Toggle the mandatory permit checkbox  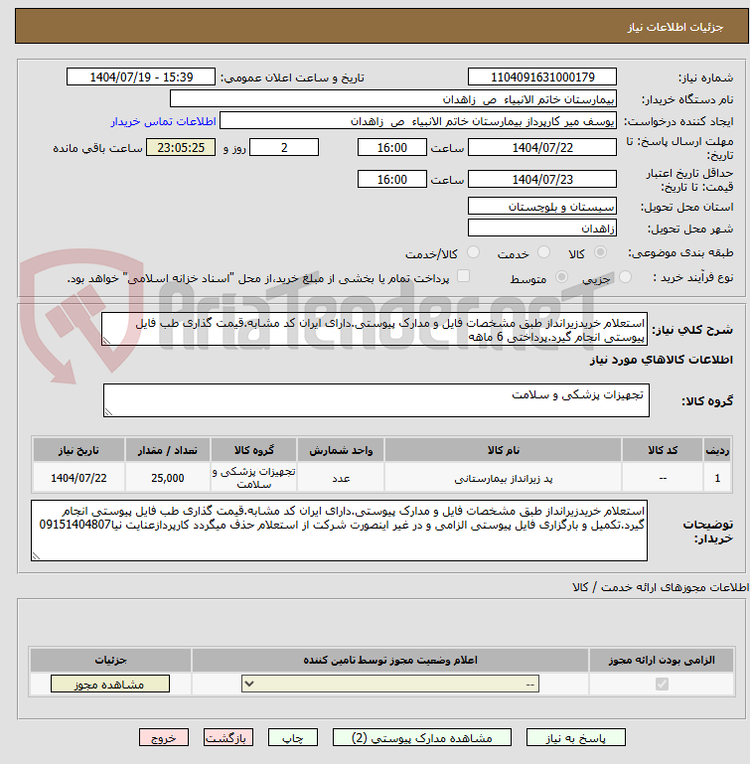662,685
